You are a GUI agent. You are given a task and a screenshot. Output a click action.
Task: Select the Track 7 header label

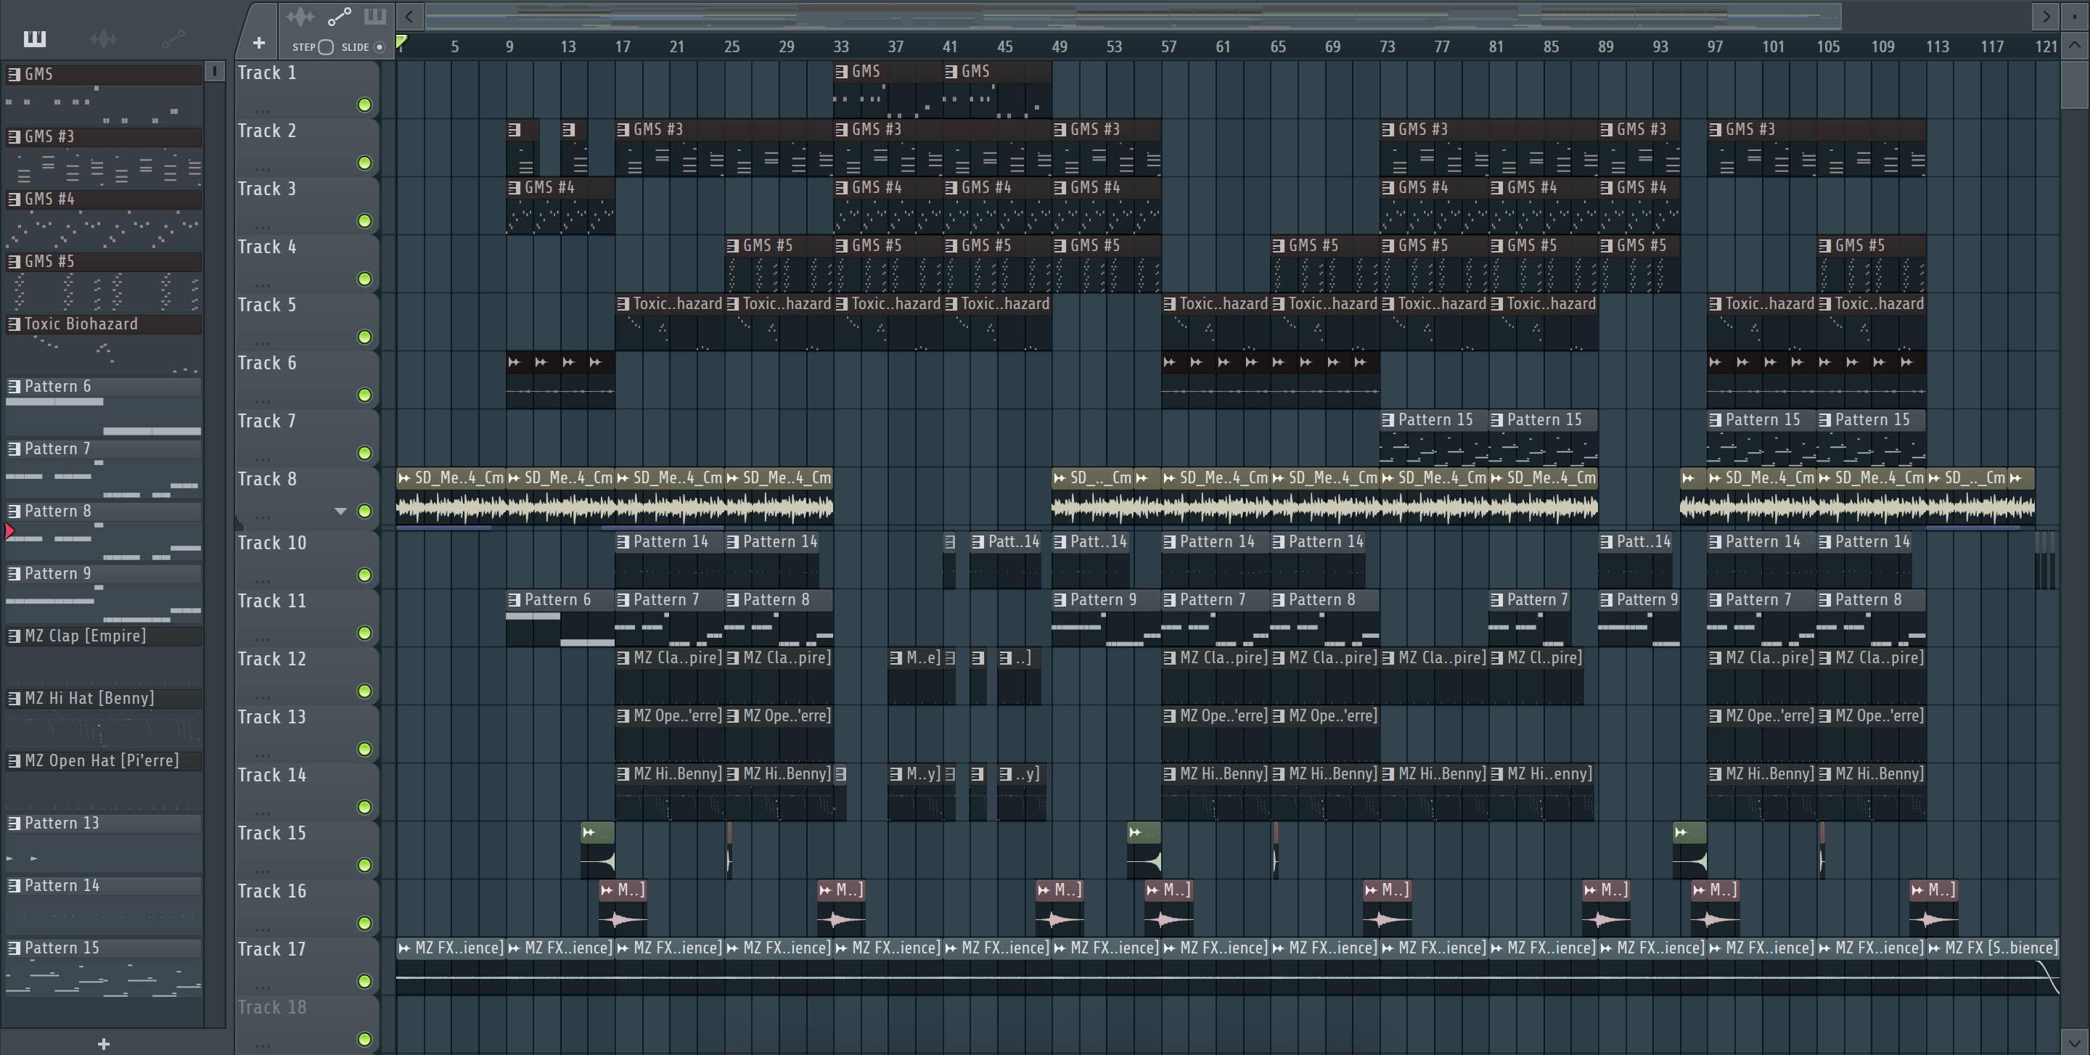pyautogui.click(x=267, y=422)
